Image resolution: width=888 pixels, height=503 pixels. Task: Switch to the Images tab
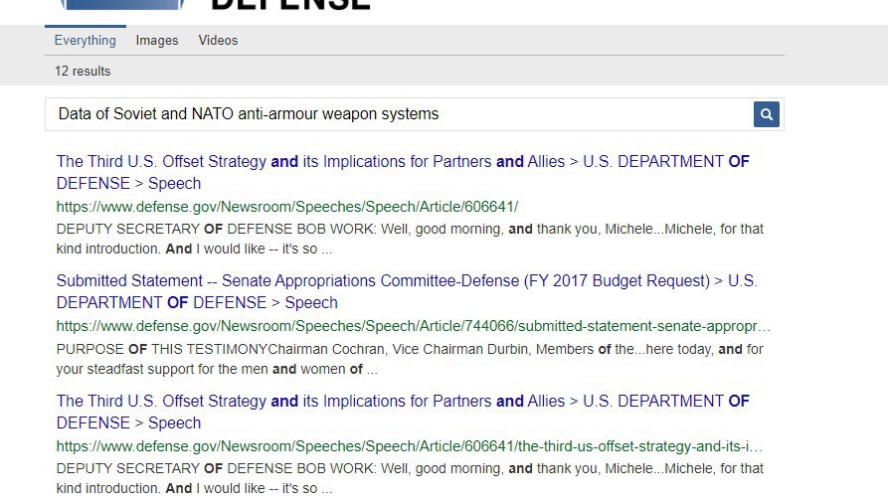coord(157,40)
